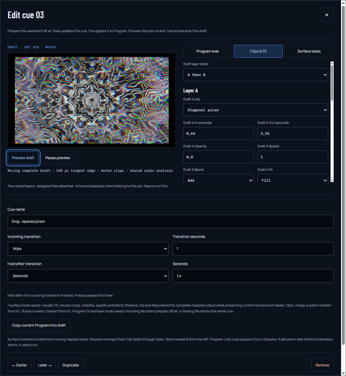Click the dialog's main vertical scrollbar
This screenshot has width=346, height=376.
(x=343, y=175)
